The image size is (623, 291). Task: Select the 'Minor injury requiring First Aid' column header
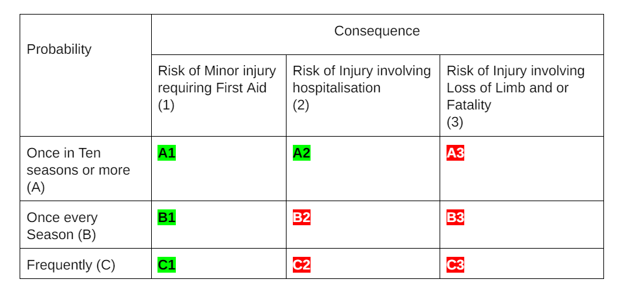point(219,96)
